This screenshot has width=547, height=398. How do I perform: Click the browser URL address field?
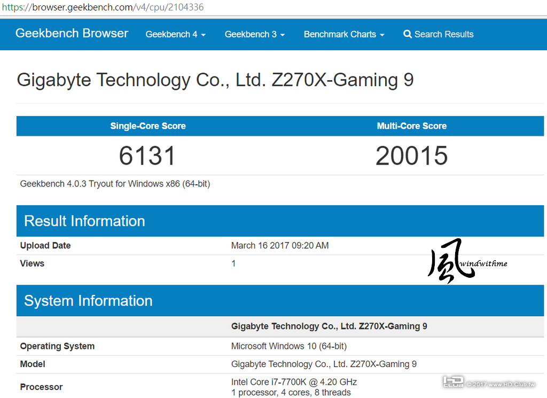coord(273,7)
